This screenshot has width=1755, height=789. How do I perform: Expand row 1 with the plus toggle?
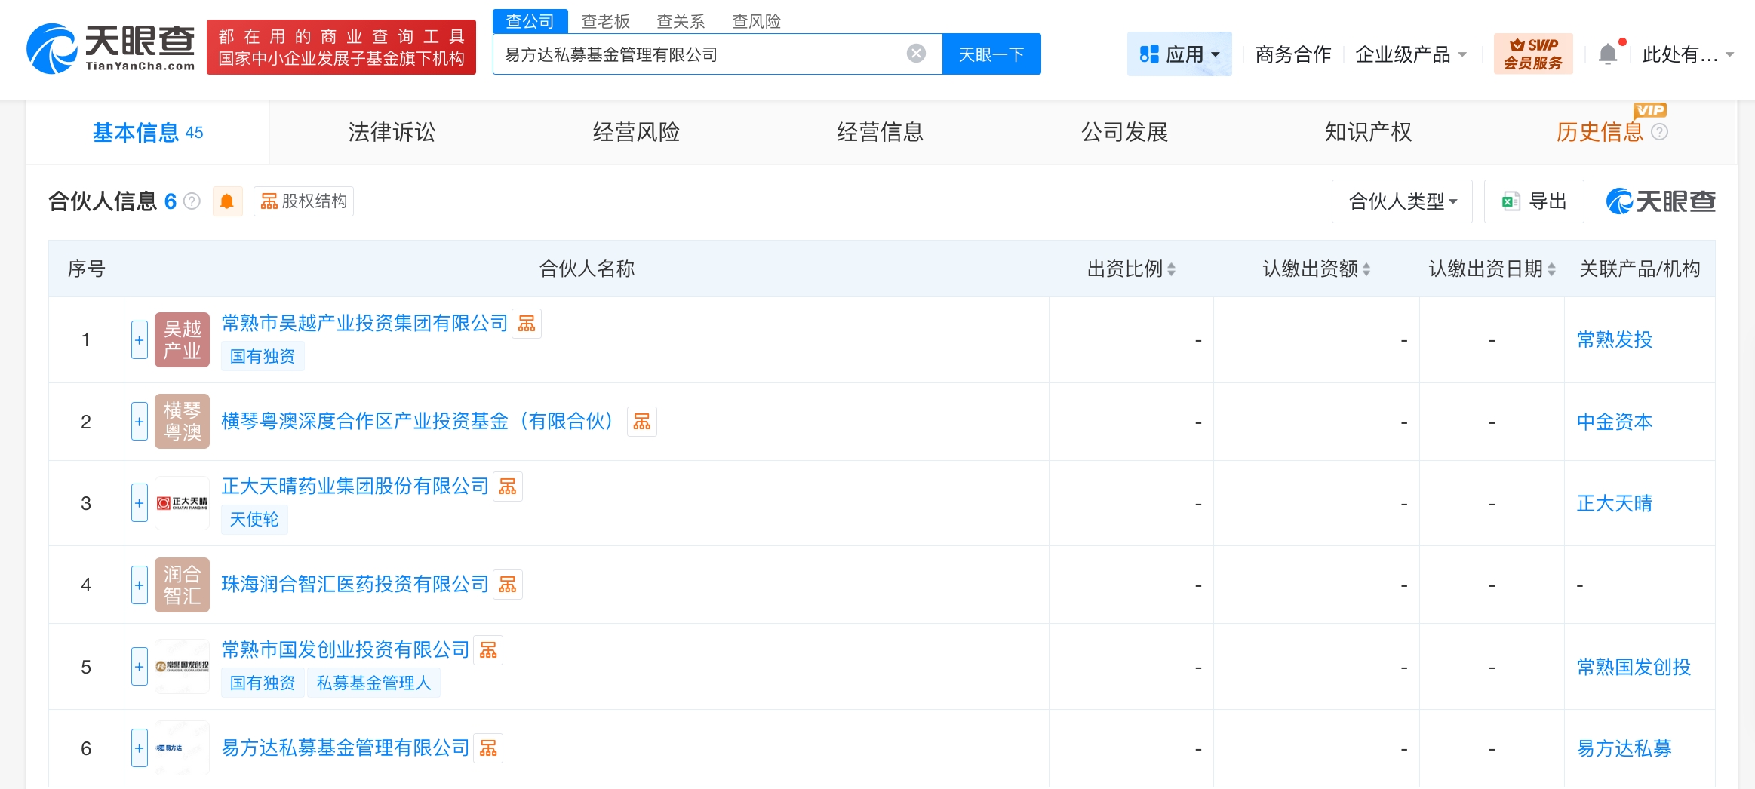pos(140,340)
